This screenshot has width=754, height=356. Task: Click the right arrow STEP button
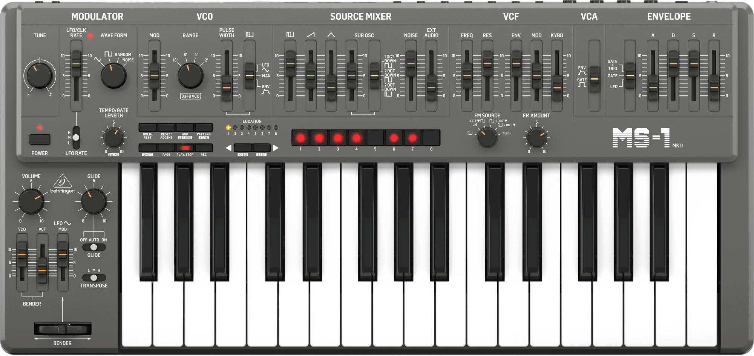(x=262, y=148)
